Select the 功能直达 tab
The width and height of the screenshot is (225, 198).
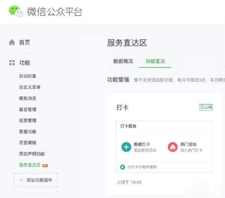click(155, 61)
